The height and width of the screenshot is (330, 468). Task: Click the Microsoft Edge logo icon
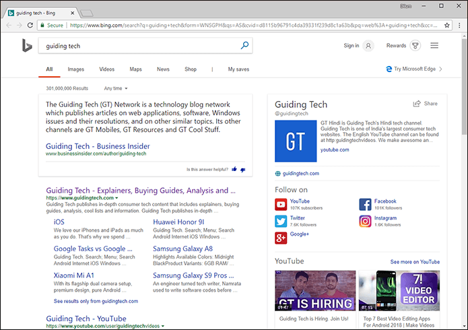coord(389,69)
